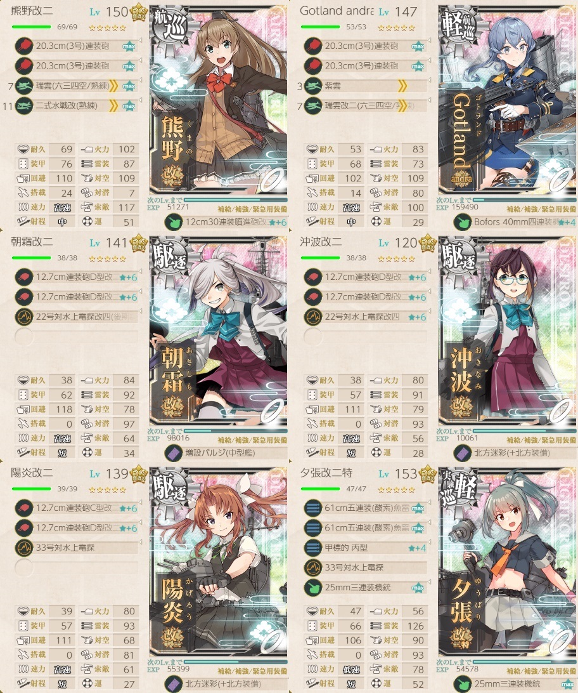Image resolution: width=578 pixels, height=693 pixels.
Task: Click the arrow next to Asashimo's first 12.7cm連装砲D型改
Action: [x=140, y=271]
